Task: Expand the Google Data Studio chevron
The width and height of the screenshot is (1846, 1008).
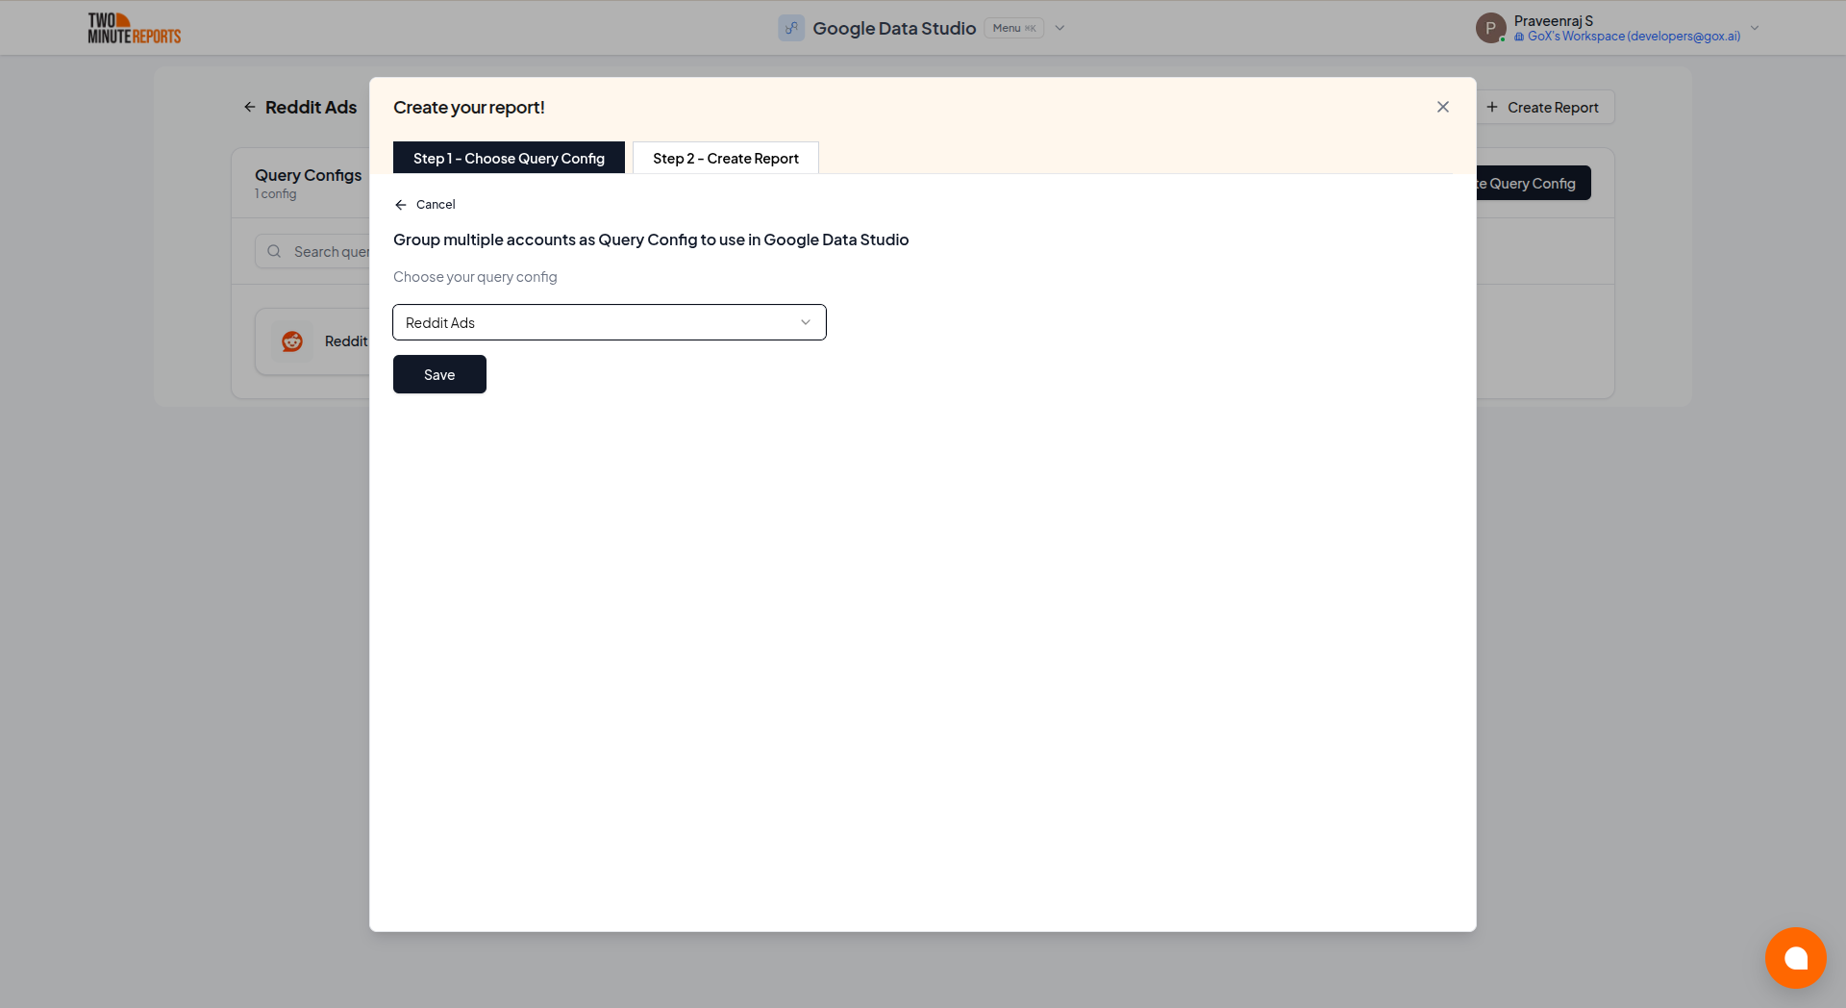Action: click(x=1060, y=28)
